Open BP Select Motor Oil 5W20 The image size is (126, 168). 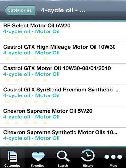63,32
